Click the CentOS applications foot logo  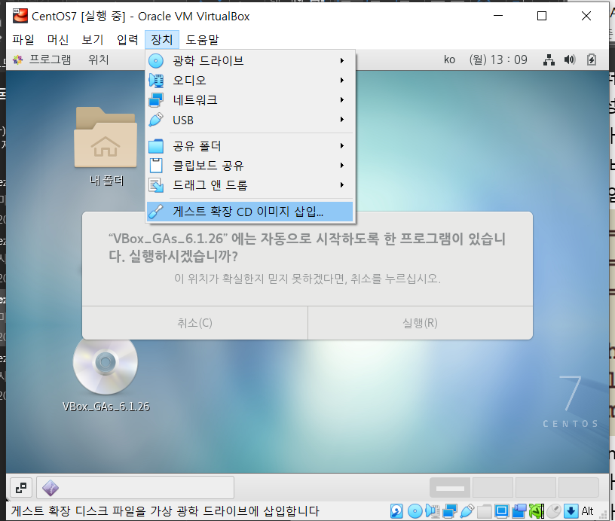(17, 59)
